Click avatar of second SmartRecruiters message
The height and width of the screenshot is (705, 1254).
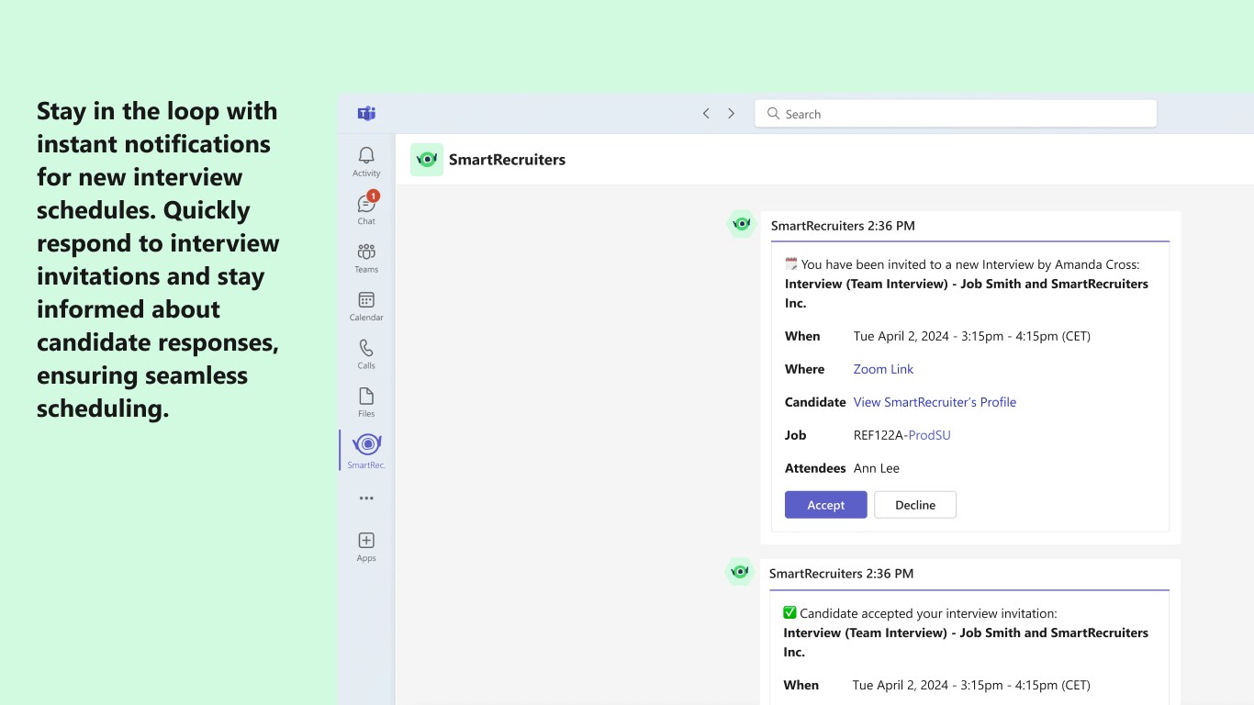740,572
